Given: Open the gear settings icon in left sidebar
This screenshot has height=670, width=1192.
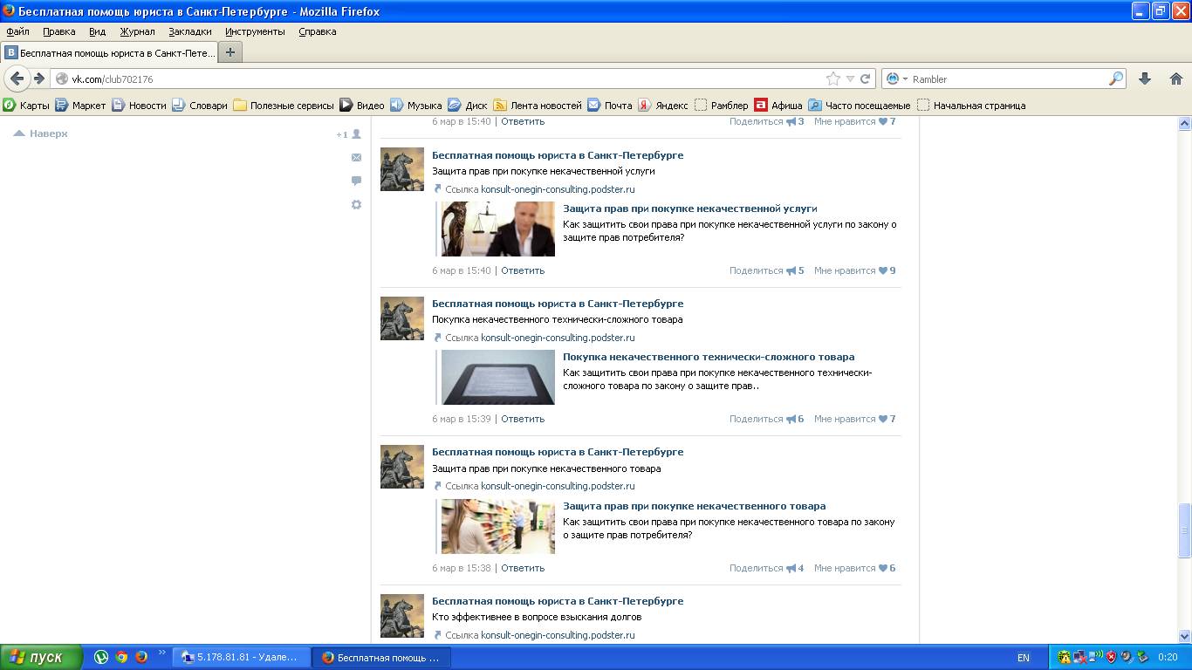Looking at the screenshot, I should click(356, 205).
